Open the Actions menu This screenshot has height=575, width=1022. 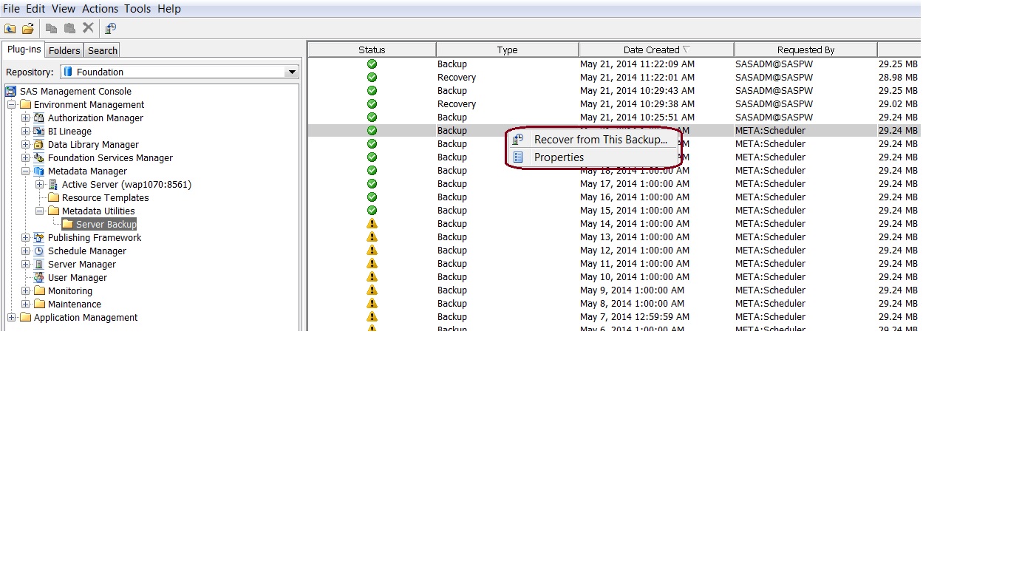tap(100, 9)
